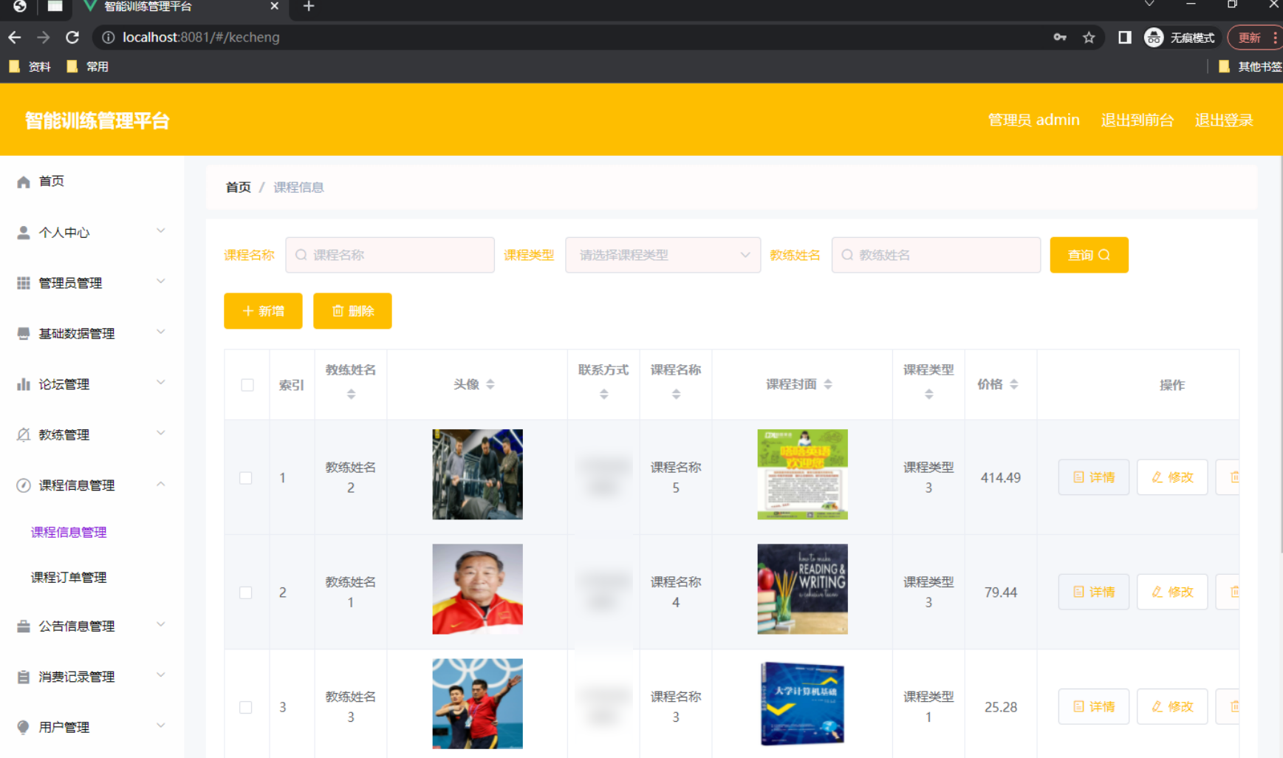Sort by 课程名称 column arrows
This screenshot has height=758, width=1283.
click(x=676, y=395)
